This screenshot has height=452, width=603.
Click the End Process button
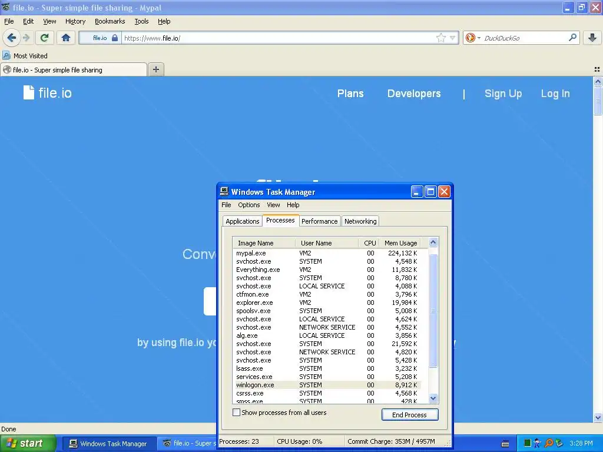pos(410,415)
